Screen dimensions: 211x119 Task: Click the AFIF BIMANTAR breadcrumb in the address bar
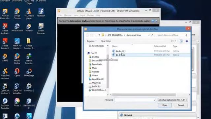point(115,35)
